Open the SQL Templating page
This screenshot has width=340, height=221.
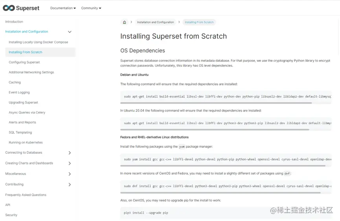[20, 133]
